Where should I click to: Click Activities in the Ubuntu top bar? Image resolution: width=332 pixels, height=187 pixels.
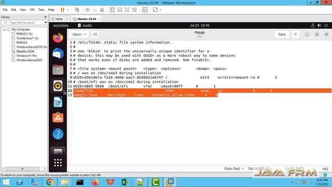[61, 25]
